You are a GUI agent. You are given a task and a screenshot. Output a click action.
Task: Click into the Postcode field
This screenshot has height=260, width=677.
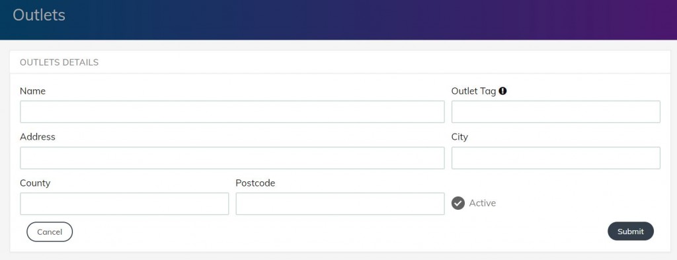coord(340,203)
